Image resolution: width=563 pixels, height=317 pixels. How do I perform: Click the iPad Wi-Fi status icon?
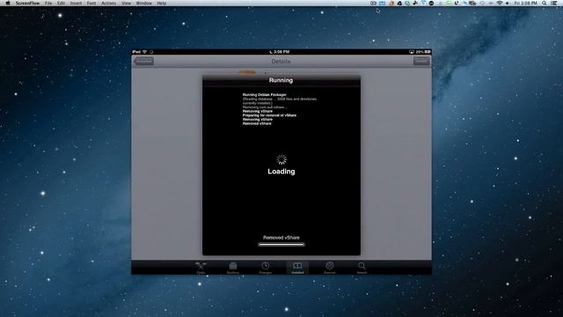pyautogui.click(x=144, y=52)
